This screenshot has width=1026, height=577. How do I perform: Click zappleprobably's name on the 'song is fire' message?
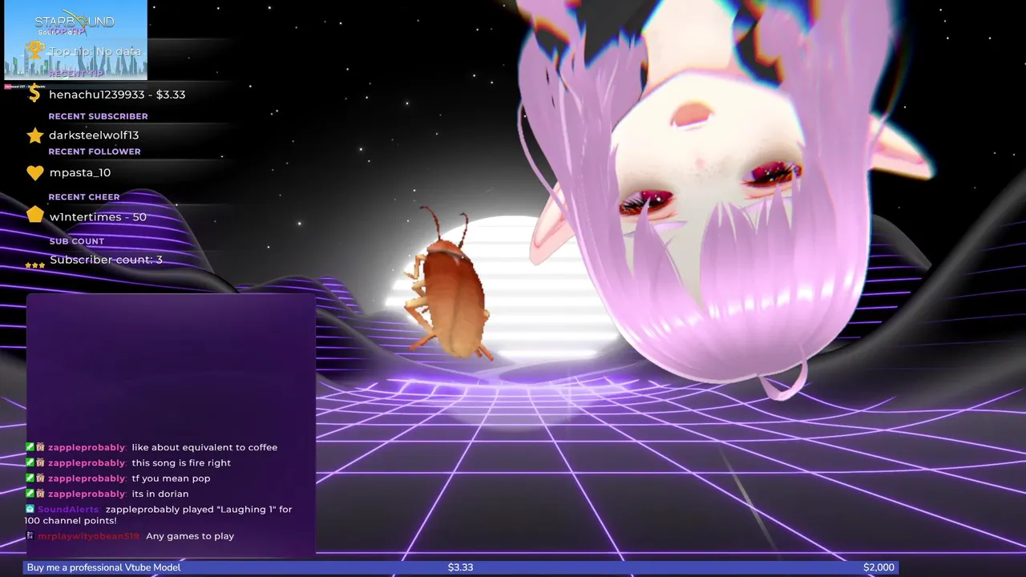87,462
